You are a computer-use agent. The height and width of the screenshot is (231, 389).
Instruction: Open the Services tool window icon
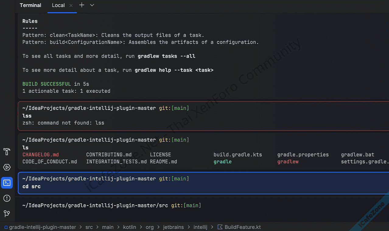[7, 167]
